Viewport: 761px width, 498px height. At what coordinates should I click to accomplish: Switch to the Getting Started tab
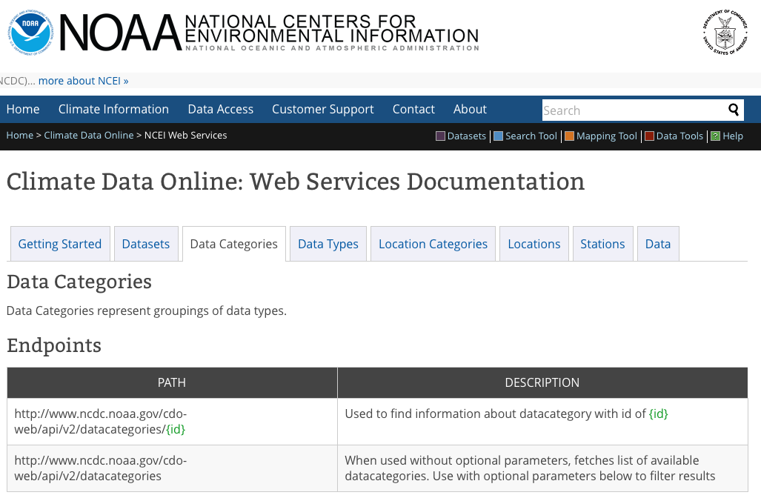[59, 243]
